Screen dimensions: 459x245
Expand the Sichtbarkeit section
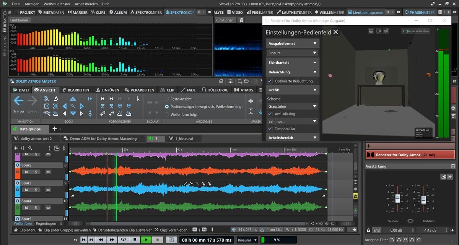coord(293,62)
